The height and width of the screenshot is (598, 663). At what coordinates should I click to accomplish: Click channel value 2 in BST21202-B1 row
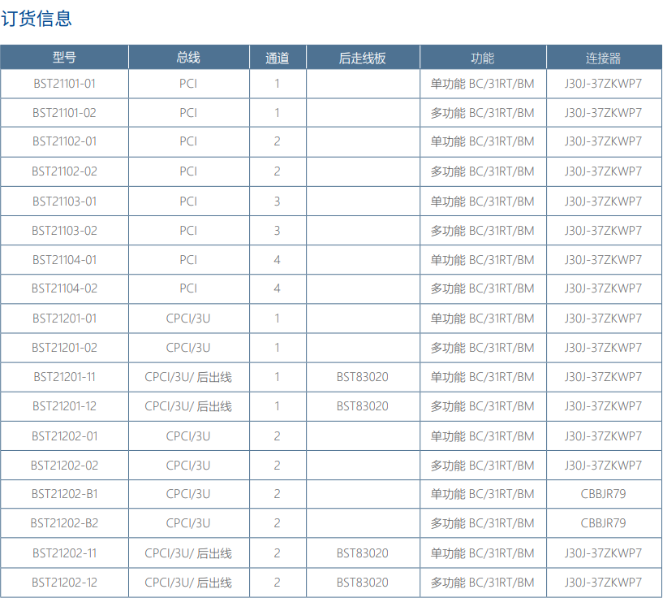277,494
